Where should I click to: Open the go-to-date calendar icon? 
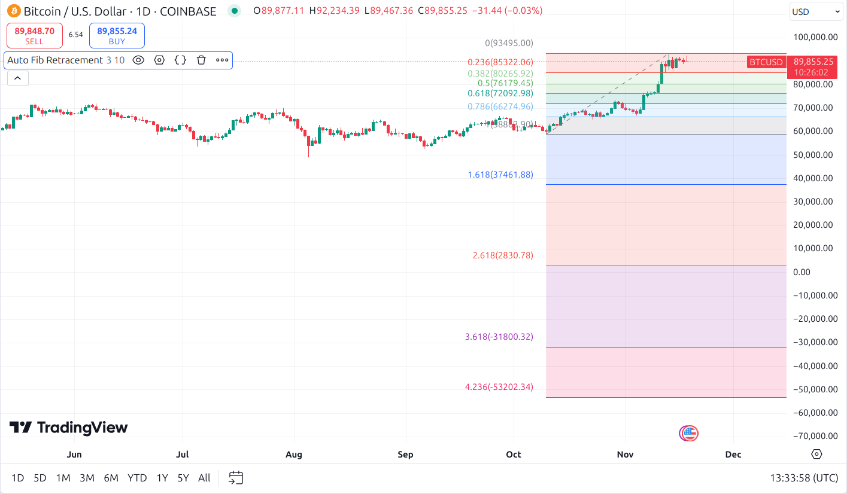pos(235,477)
